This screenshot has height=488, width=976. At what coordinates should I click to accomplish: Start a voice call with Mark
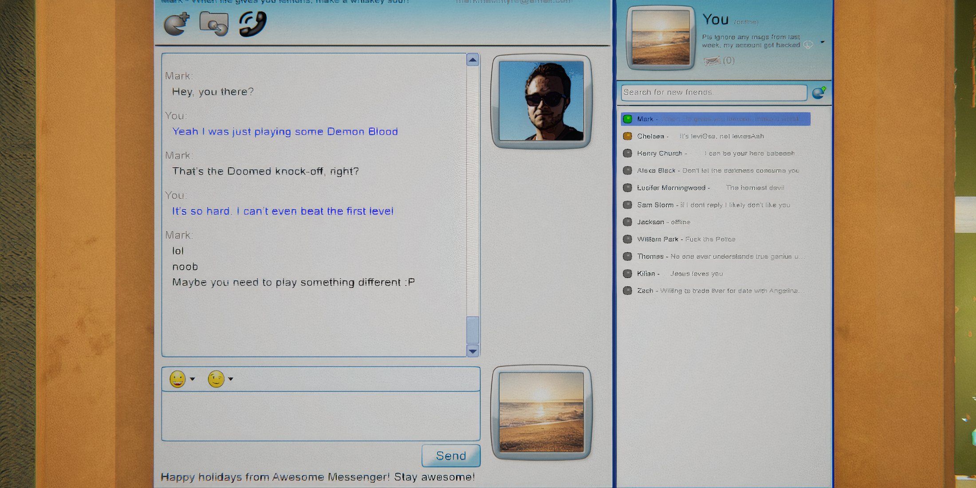point(253,24)
